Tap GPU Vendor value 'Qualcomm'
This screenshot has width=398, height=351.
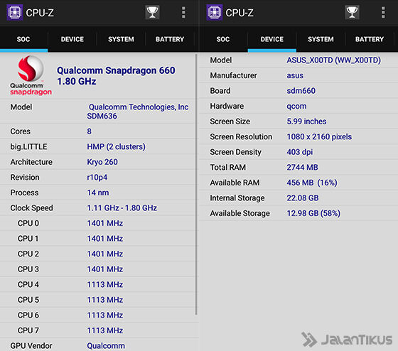[x=106, y=345]
